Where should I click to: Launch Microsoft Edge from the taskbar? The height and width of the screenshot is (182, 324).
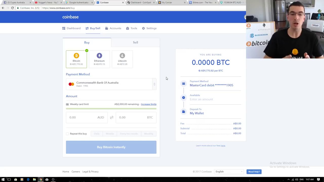[x=28, y=179]
